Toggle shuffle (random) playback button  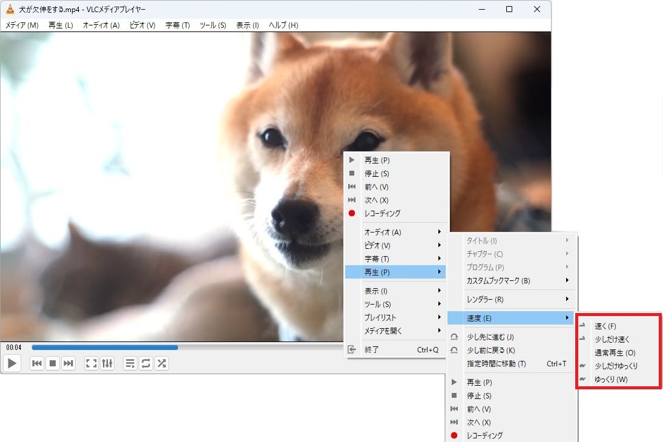pyautogui.click(x=162, y=363)
